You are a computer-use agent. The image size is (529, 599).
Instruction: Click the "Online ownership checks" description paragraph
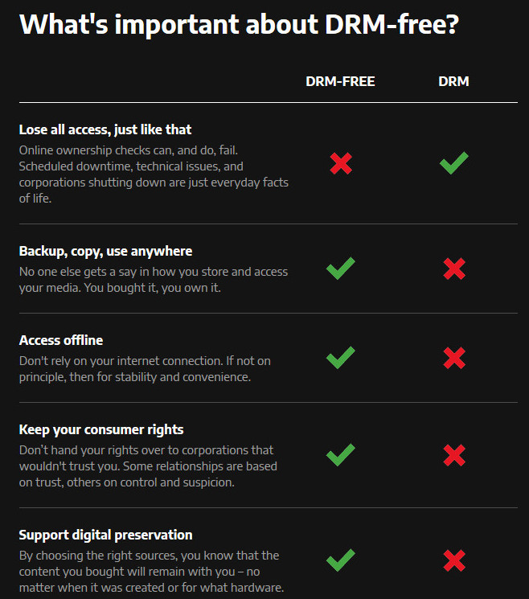pyautogui.click(x=154, y=174)
